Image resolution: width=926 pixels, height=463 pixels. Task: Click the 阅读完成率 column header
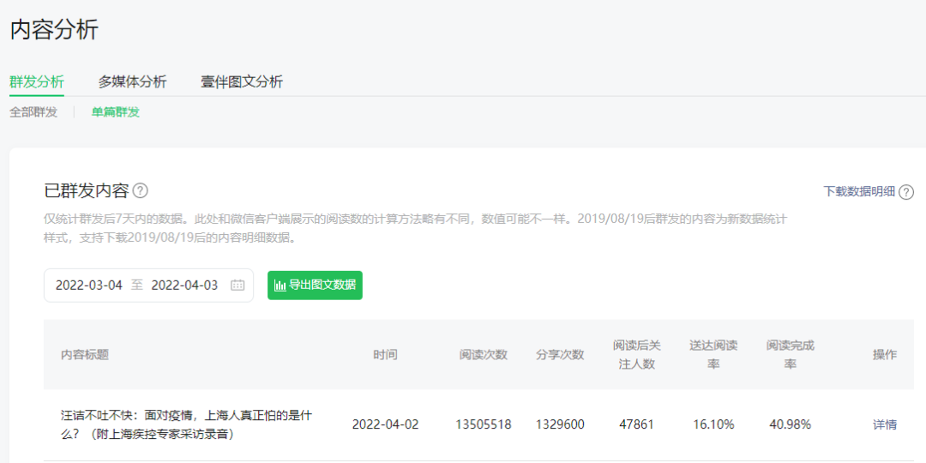pyautogui.click(x=791, y=355)
